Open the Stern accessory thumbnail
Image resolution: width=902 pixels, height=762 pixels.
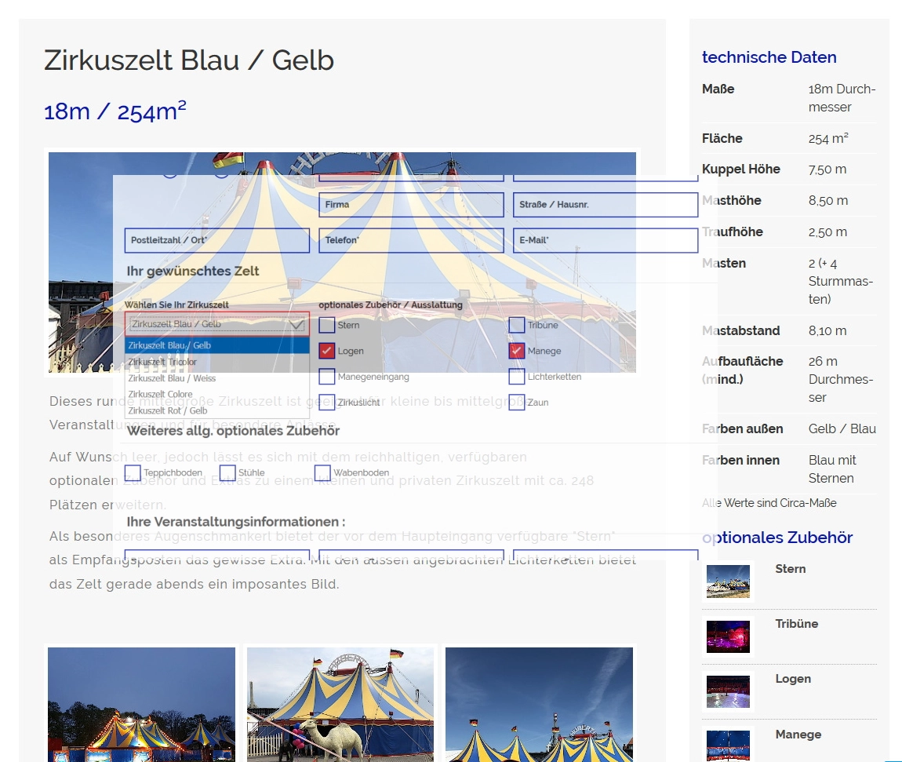click(x=728, y=582)
